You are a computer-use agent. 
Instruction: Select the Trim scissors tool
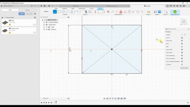coord(86,12)
